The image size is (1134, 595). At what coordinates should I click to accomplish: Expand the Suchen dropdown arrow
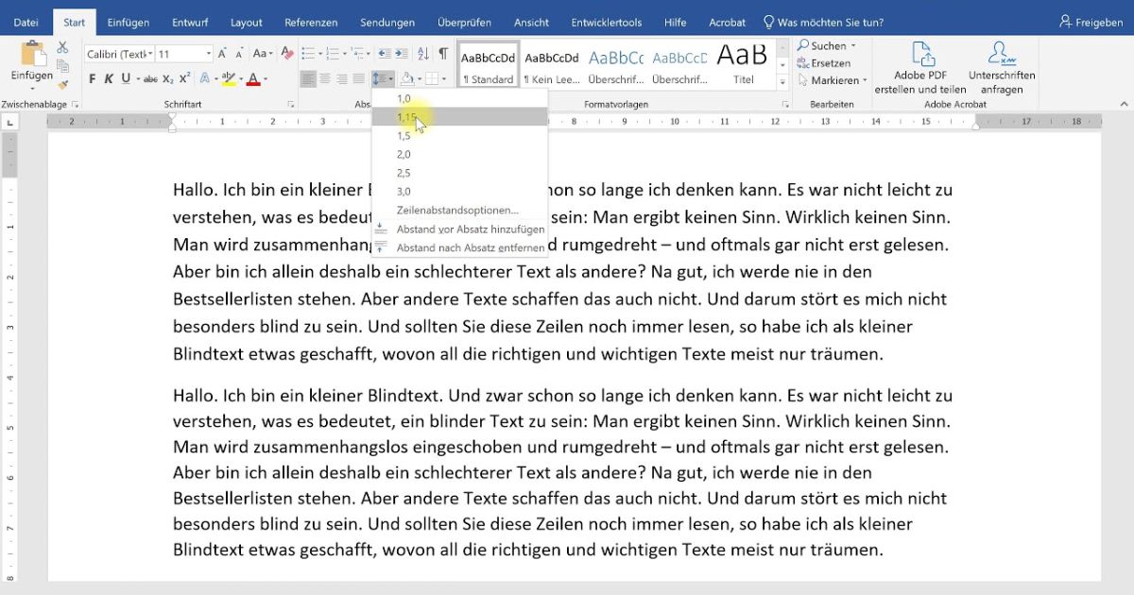click(x=853, y=45)
